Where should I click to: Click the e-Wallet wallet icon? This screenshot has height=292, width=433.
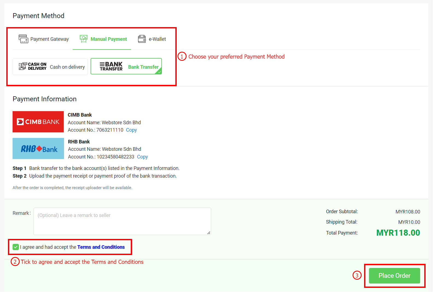[x=142, y=39]
